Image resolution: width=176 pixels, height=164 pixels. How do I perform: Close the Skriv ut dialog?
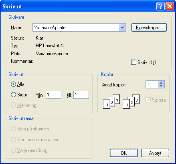tap(170, 6)
